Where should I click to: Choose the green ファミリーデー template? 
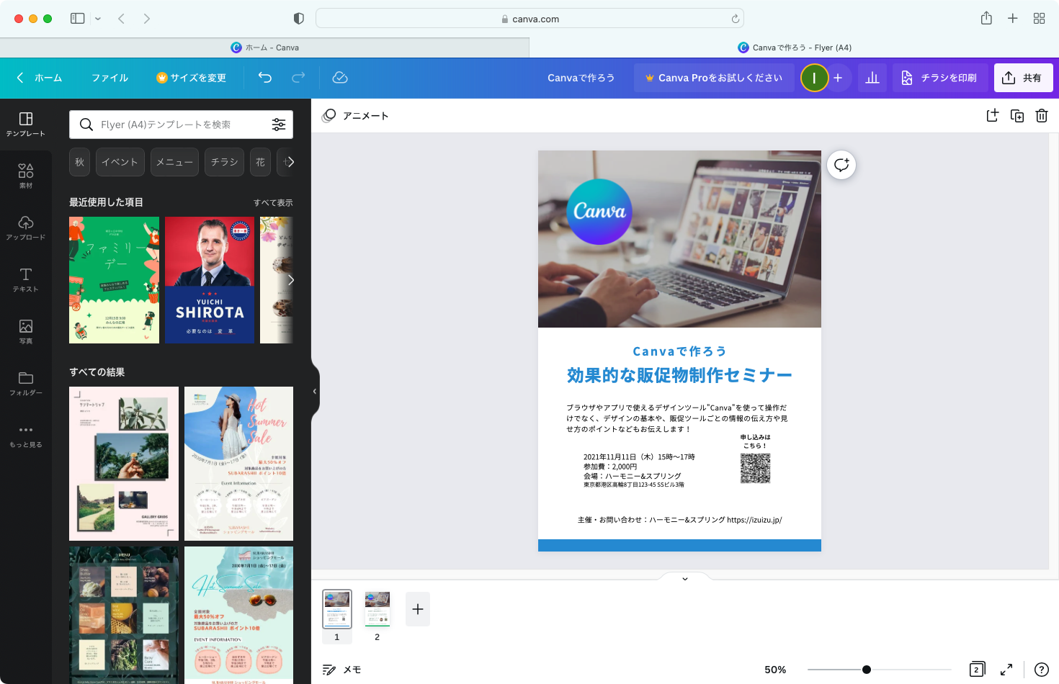click(114, 280)
